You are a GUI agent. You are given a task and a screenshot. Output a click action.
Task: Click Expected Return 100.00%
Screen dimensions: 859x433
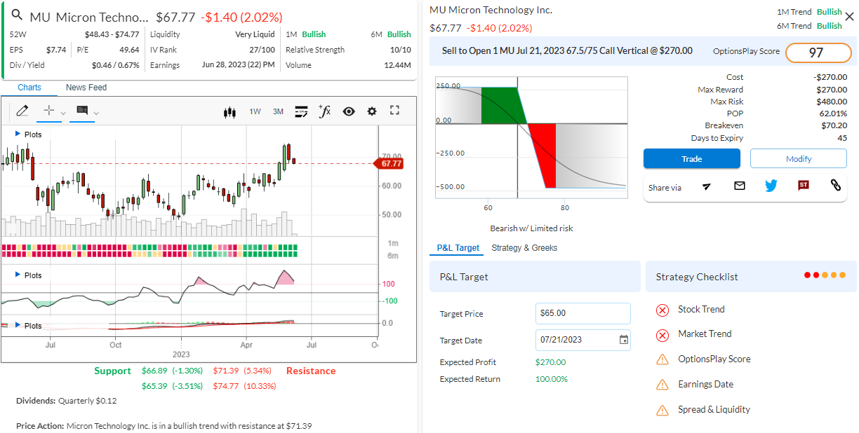pos(552,379)
